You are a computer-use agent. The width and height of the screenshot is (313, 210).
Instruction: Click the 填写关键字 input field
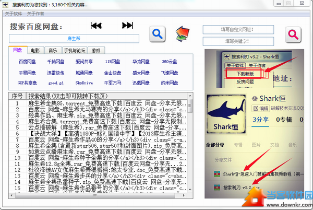238,41
